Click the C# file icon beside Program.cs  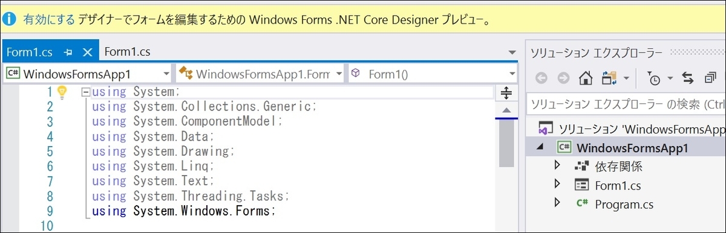point(582,203)
